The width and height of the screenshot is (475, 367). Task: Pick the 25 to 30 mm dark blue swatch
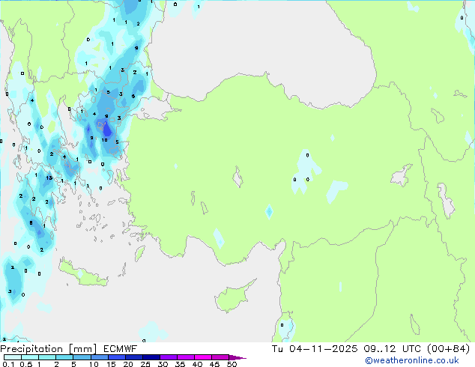point(151,357)
